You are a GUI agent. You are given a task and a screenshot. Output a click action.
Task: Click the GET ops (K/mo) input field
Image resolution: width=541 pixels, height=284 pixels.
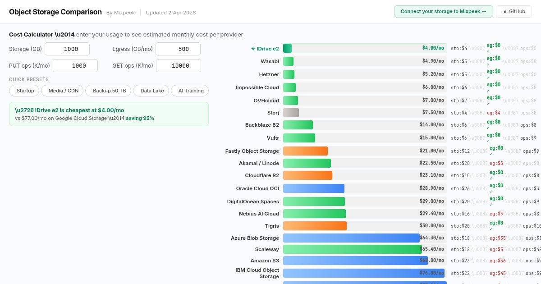179,65
